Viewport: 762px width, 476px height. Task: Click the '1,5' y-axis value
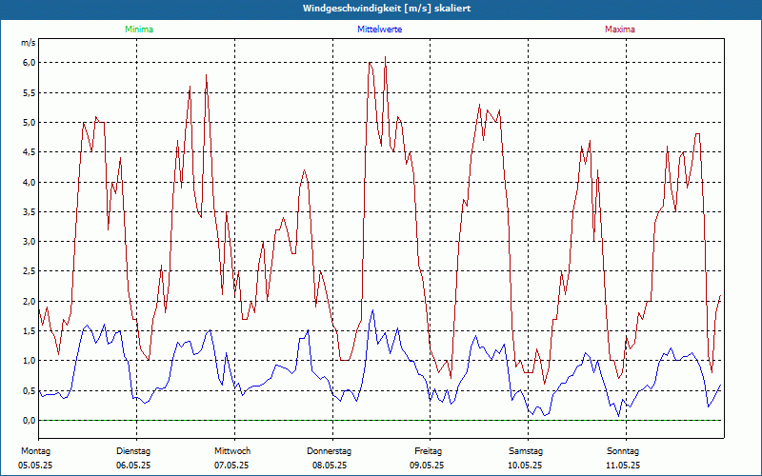(30, 330)
